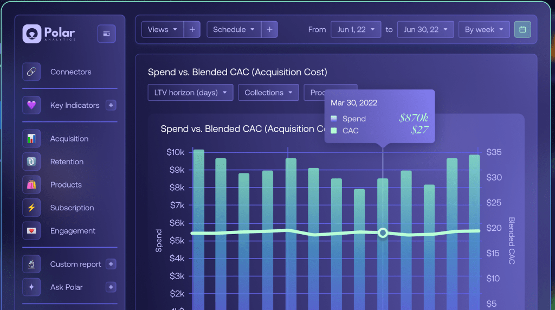This screenshot has height=310, width=555.
Task: Go to the Acquisition report
Action: pos(69,139)
